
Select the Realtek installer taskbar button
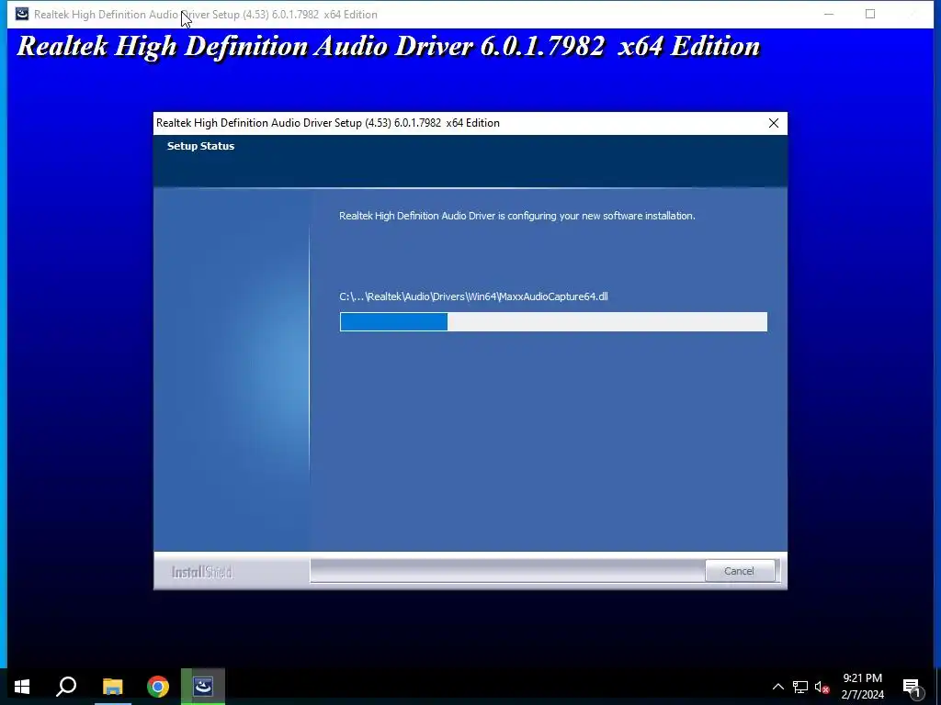point(203,687)
